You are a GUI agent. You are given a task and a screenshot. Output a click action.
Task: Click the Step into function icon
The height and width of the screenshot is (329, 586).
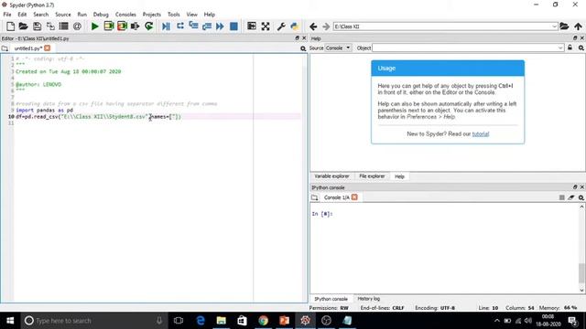(x=193, y=27)
